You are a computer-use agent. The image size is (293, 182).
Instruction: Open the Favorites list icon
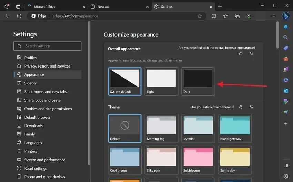(225, 16)
